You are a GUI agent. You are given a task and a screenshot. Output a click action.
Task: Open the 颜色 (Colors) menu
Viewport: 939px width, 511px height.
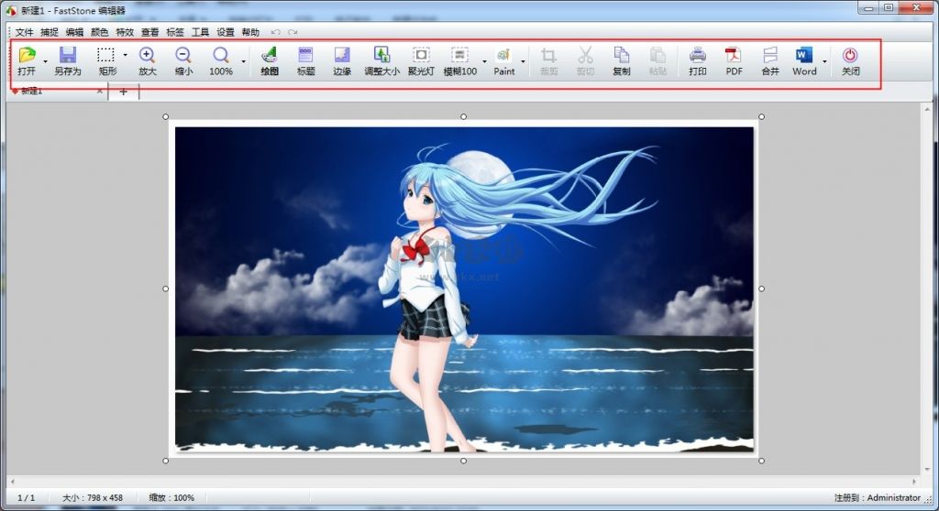pyautogui.click(x=99, y=32)
